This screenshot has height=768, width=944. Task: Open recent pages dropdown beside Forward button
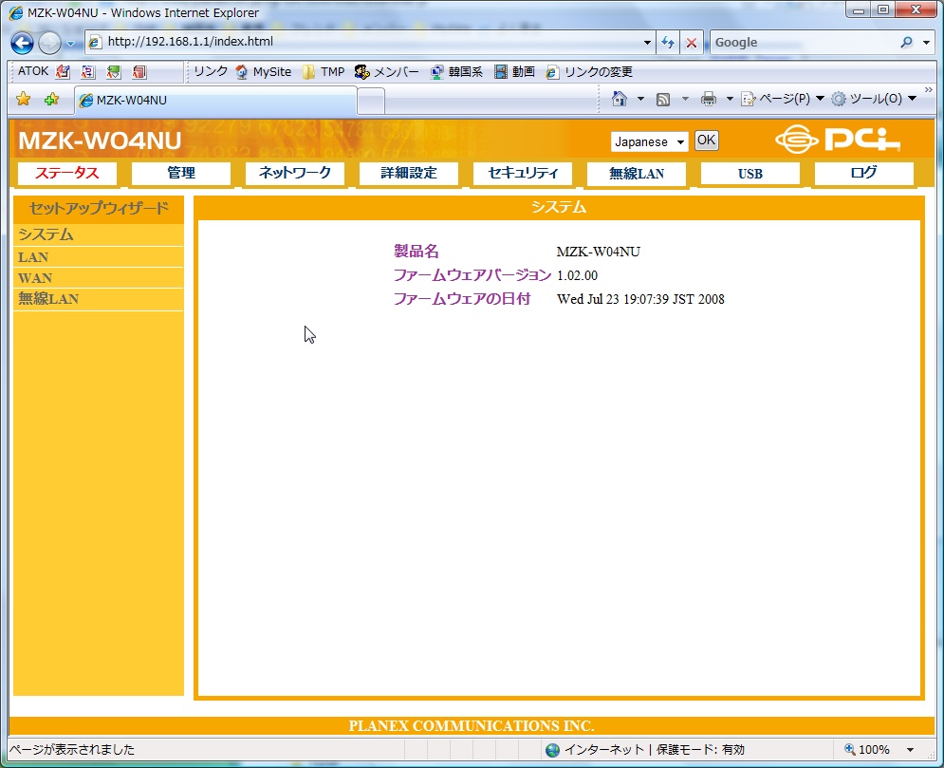70,44
